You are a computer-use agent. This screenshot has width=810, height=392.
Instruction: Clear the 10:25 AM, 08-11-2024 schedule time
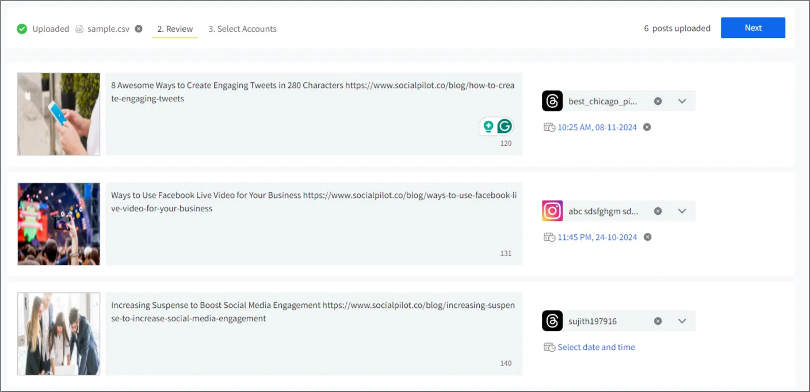(x=647, y=127)
